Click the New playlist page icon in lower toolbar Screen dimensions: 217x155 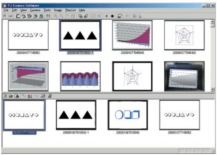(x=5, y=96)
